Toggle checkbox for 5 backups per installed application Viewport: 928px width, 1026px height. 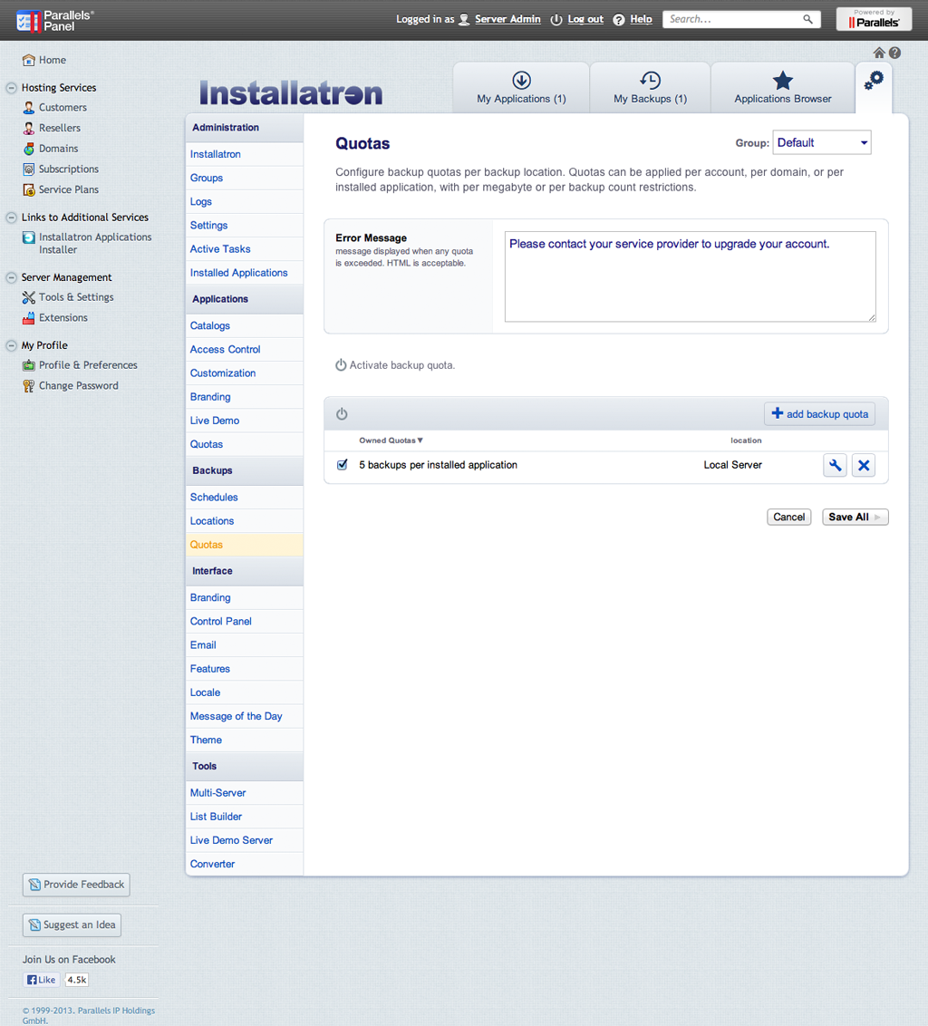click(x=342, y=465)
